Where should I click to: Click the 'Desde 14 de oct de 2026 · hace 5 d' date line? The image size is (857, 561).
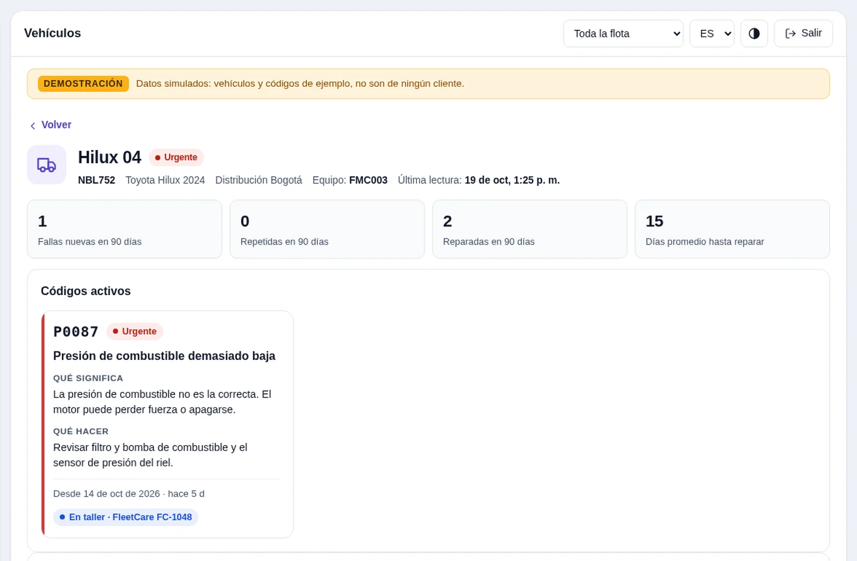point(129,494)
